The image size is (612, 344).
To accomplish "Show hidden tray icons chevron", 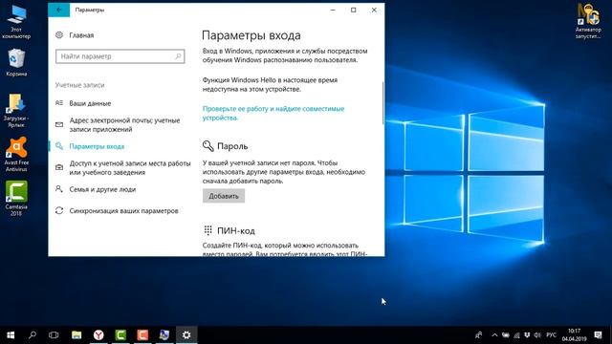I will pyautogui.click(x=494, y=335).
